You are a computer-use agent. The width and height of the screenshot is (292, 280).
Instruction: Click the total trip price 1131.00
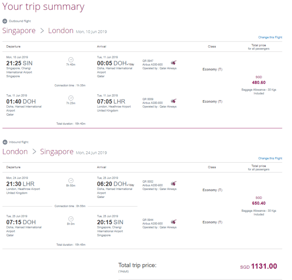[x=264, y=266]
